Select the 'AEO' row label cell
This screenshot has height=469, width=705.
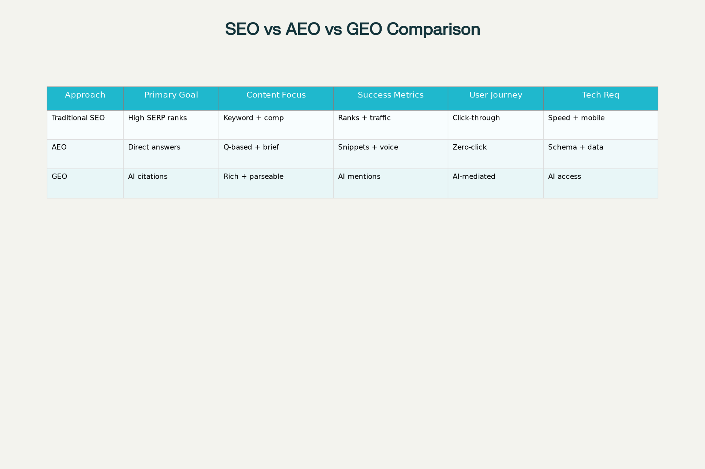(x=59, y=147)
